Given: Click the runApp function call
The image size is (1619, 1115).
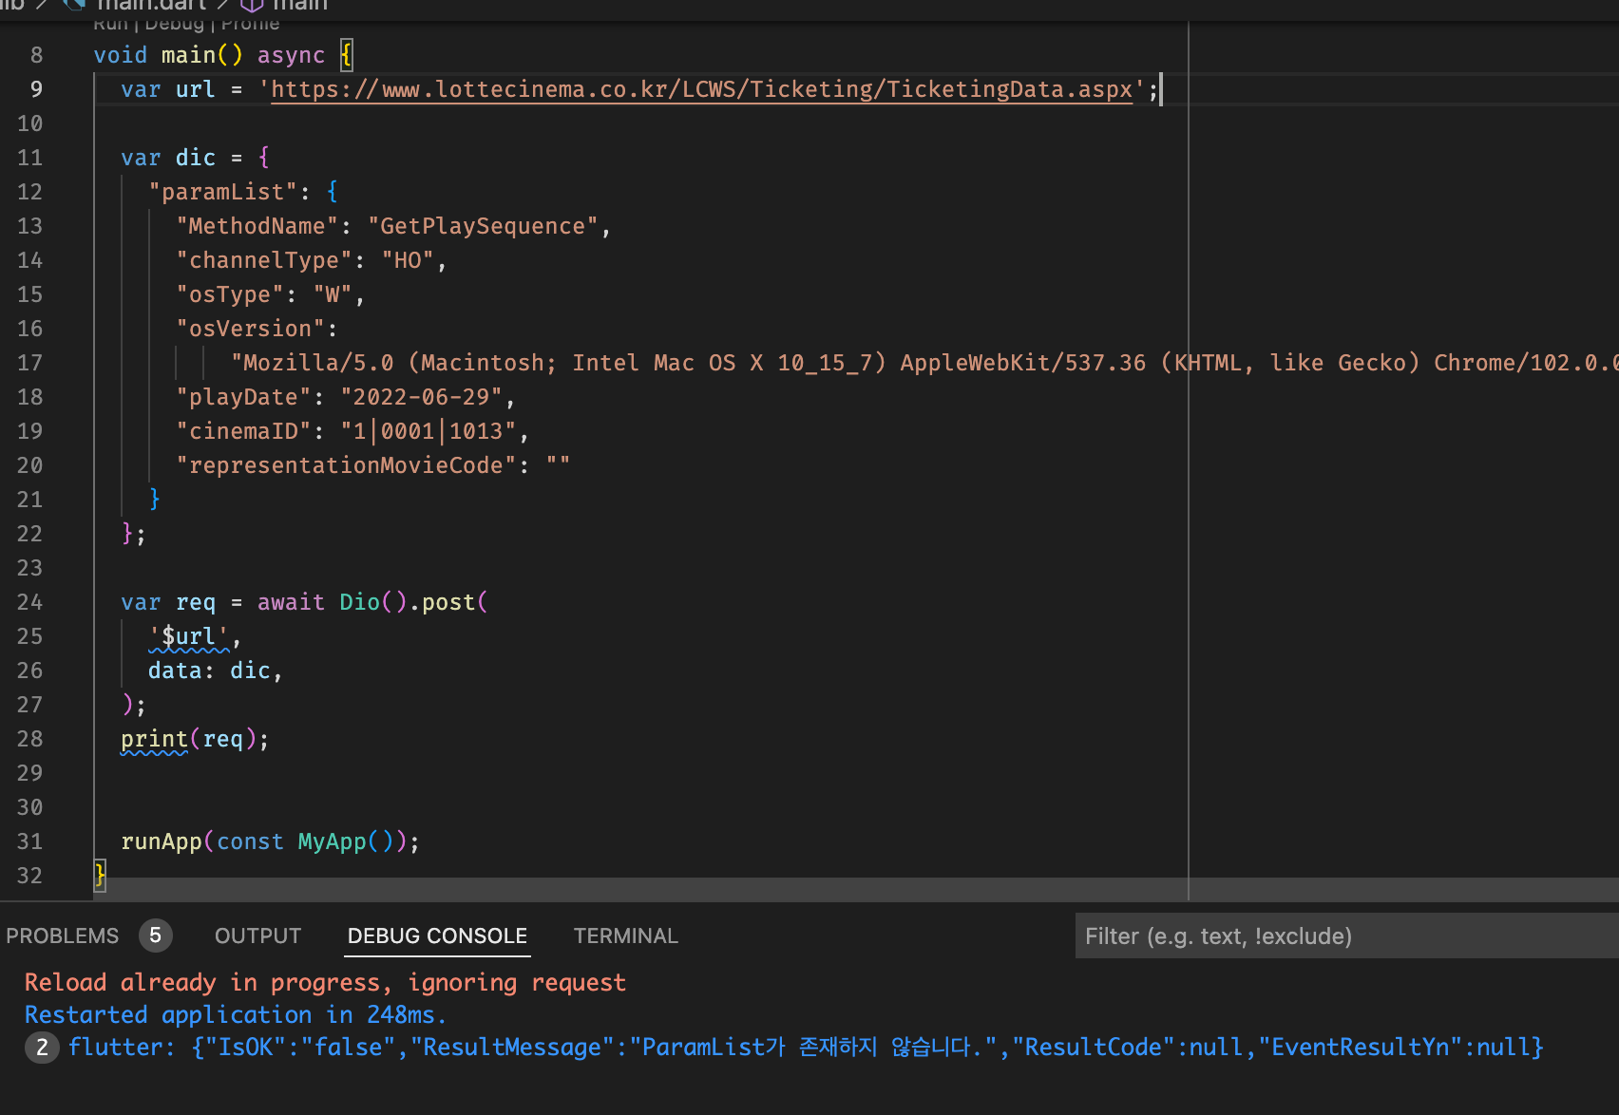Looking at the screenshot, I should point(162,841).
